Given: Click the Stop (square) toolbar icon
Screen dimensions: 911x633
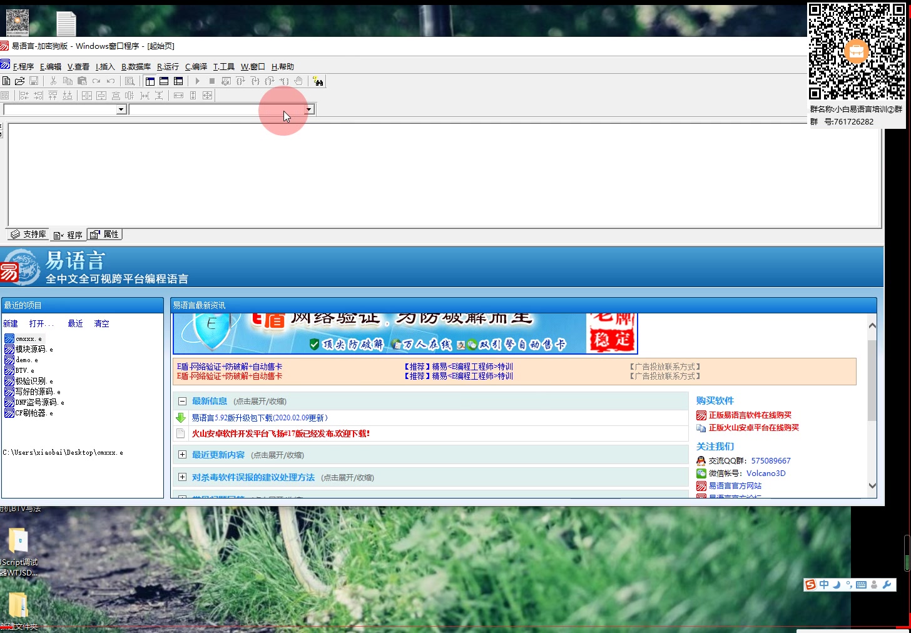Looking at the screenshot, I should point(212,81).
